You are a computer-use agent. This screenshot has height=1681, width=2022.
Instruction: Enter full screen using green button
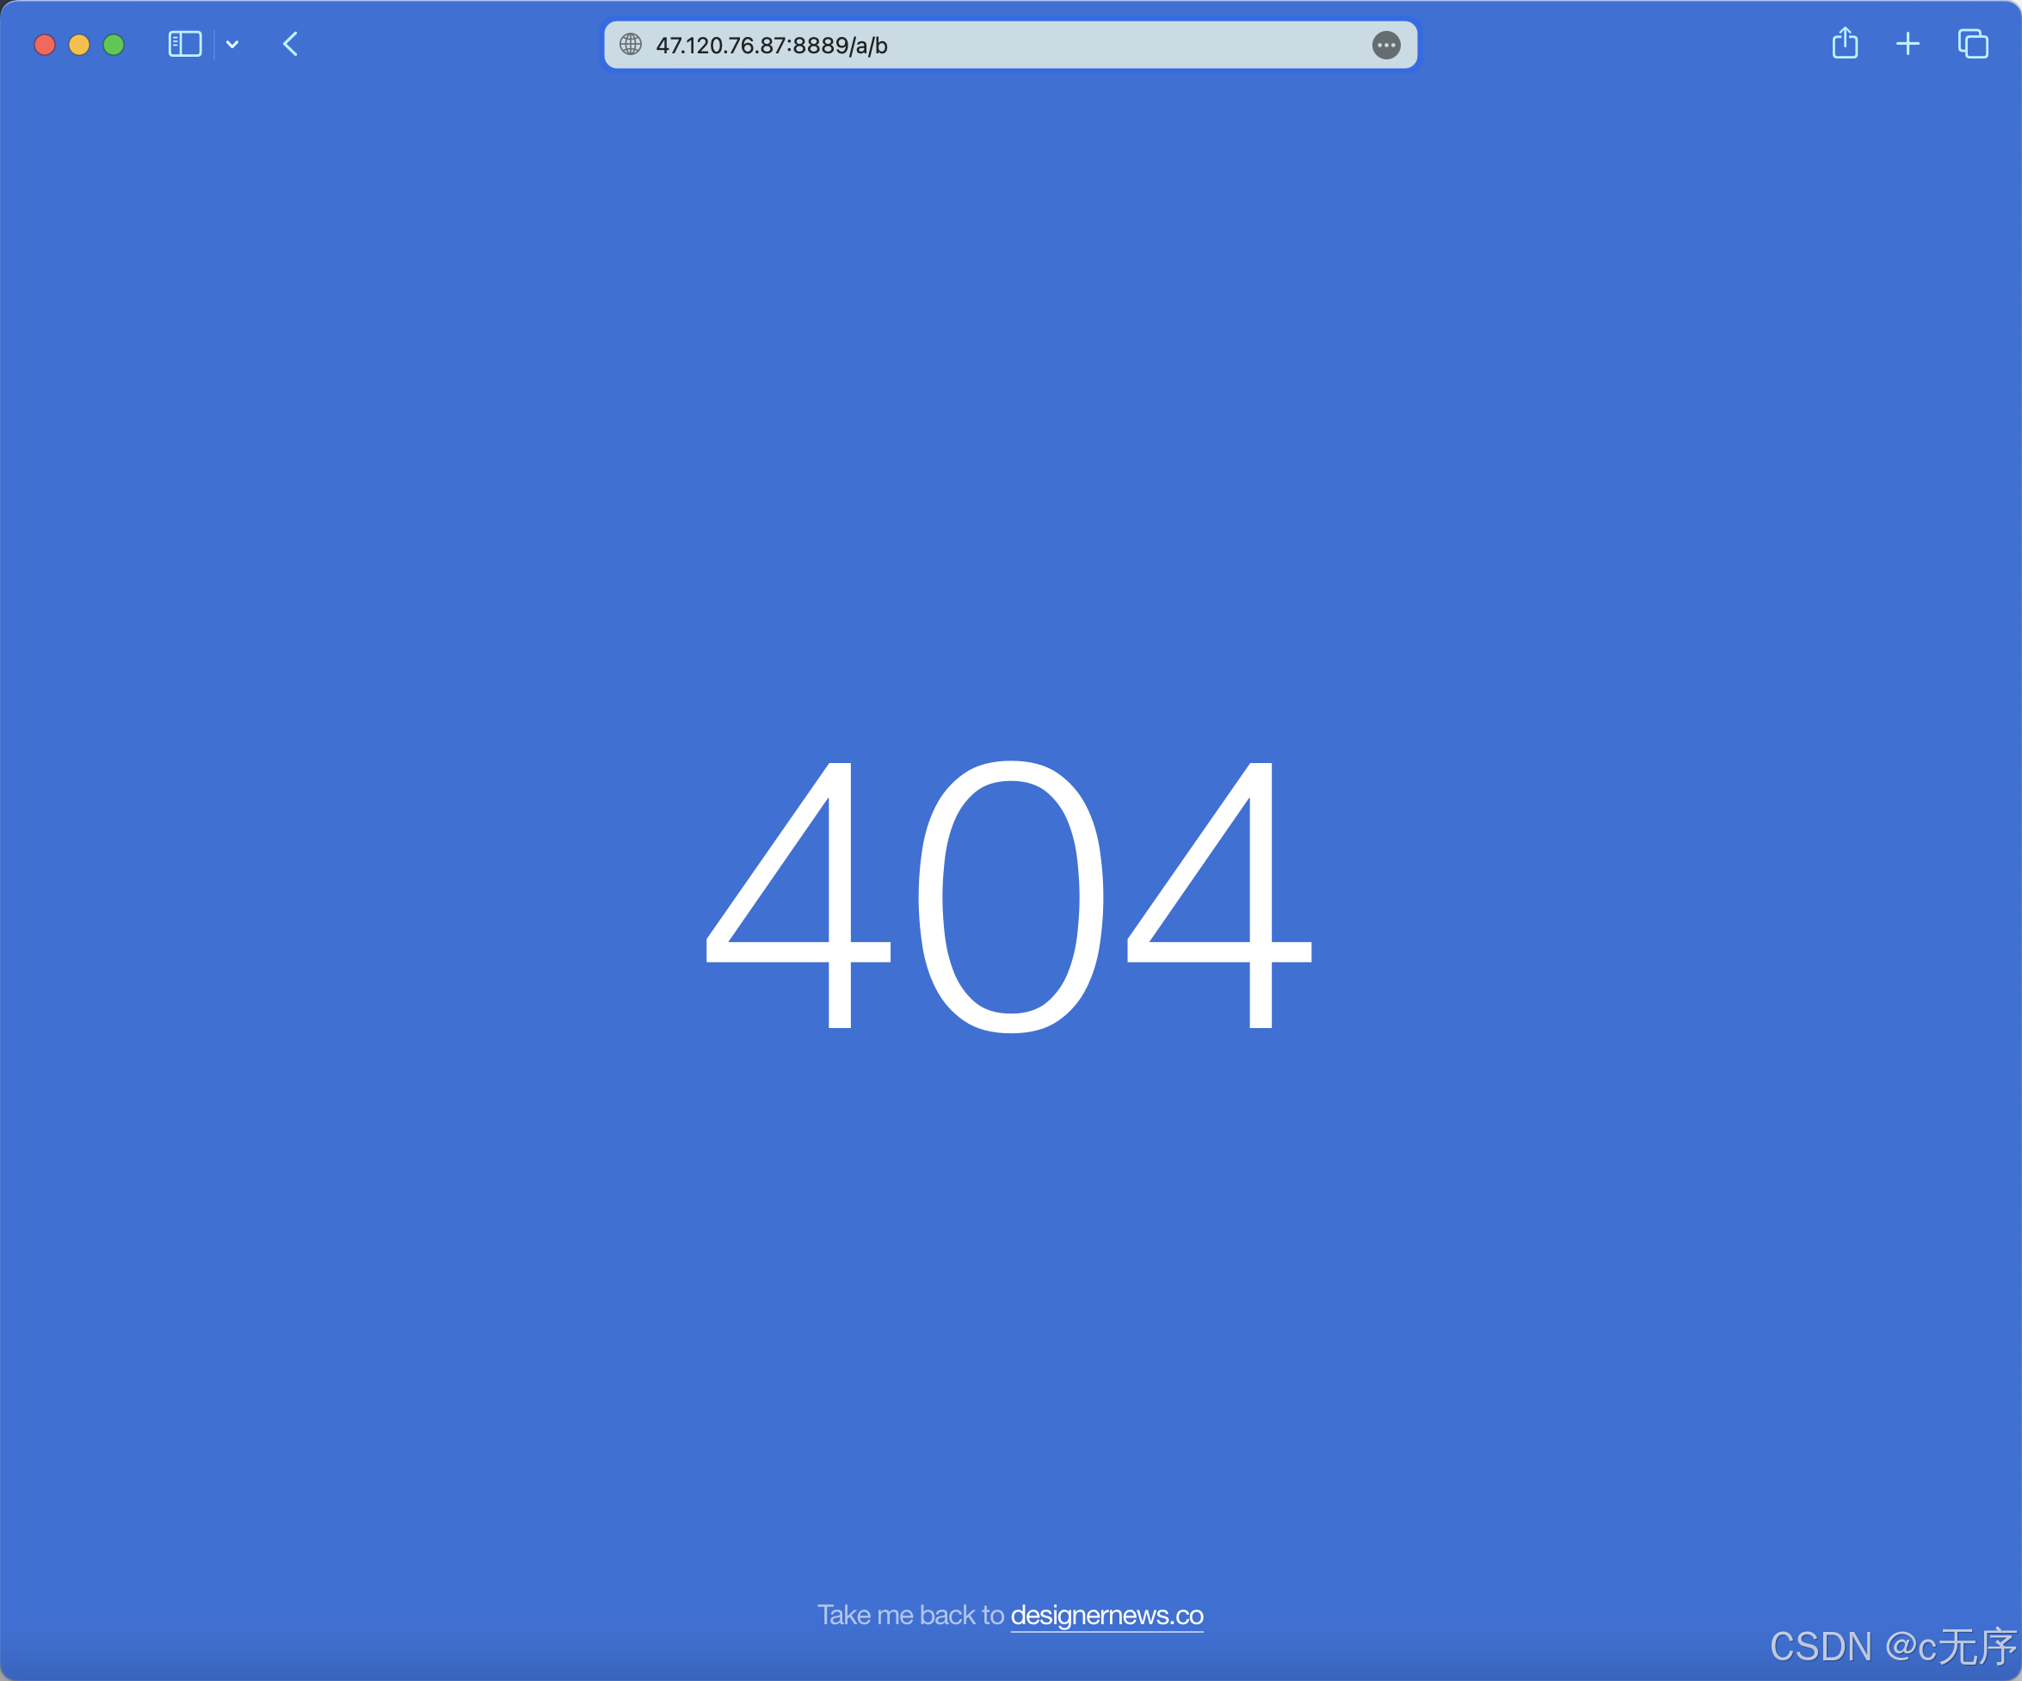[114, 44]
